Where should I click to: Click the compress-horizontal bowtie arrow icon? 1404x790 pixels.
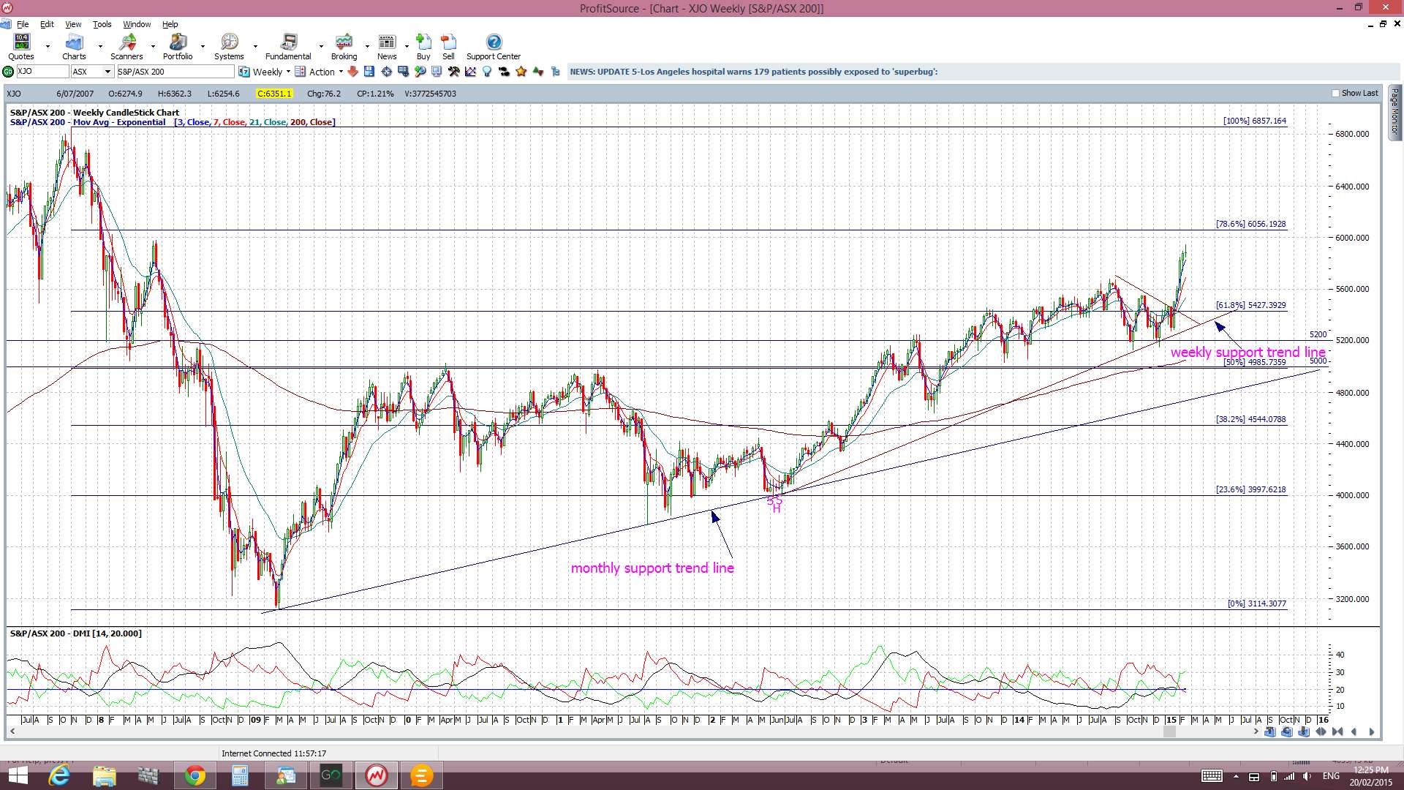tap(1337, 731)
